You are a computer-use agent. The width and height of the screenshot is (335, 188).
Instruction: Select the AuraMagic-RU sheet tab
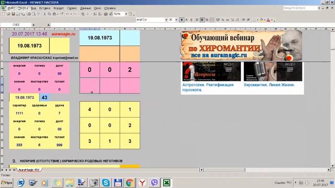coord(29,170)
